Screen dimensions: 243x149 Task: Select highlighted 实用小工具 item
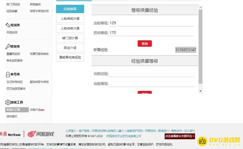17,110
